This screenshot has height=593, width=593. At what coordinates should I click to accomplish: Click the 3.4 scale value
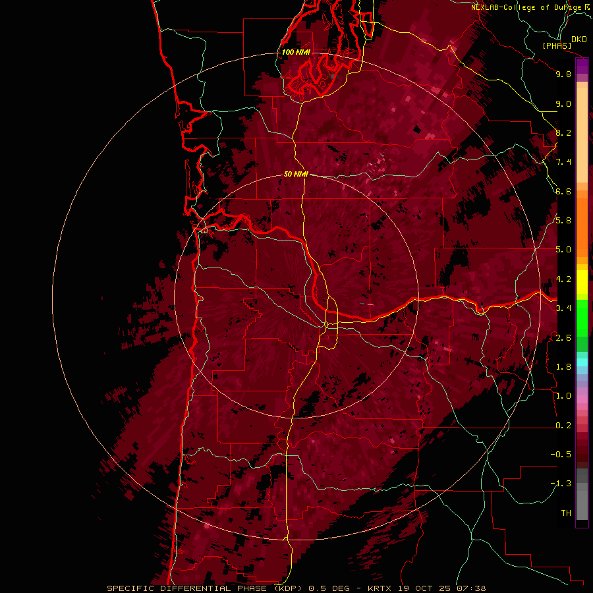click(x=563, y=308)
